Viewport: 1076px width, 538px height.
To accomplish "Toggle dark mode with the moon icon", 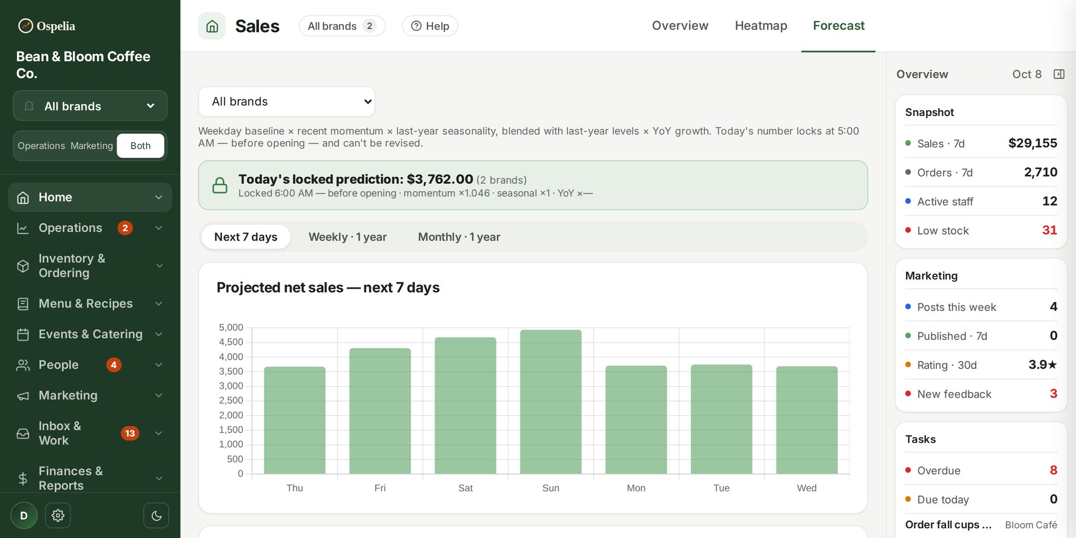I will click(x=156, y=515).
